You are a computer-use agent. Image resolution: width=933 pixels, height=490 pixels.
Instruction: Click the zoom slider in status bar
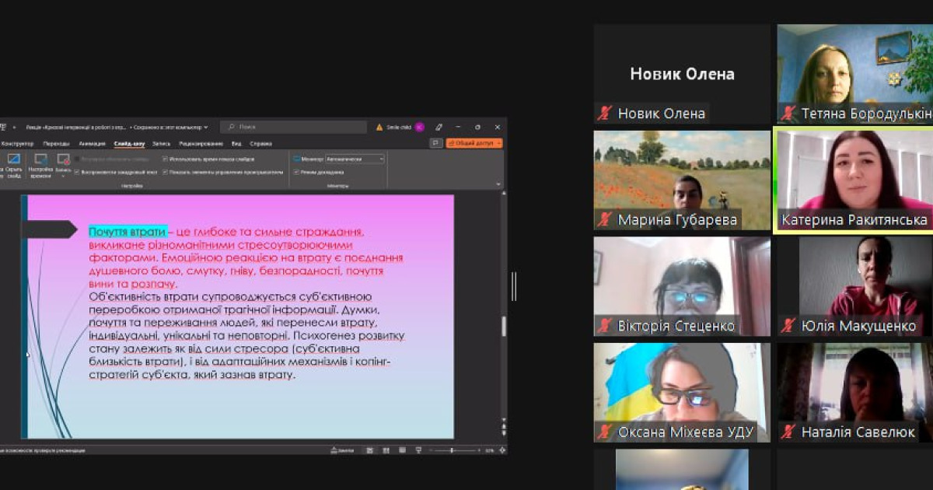point(453,450)
